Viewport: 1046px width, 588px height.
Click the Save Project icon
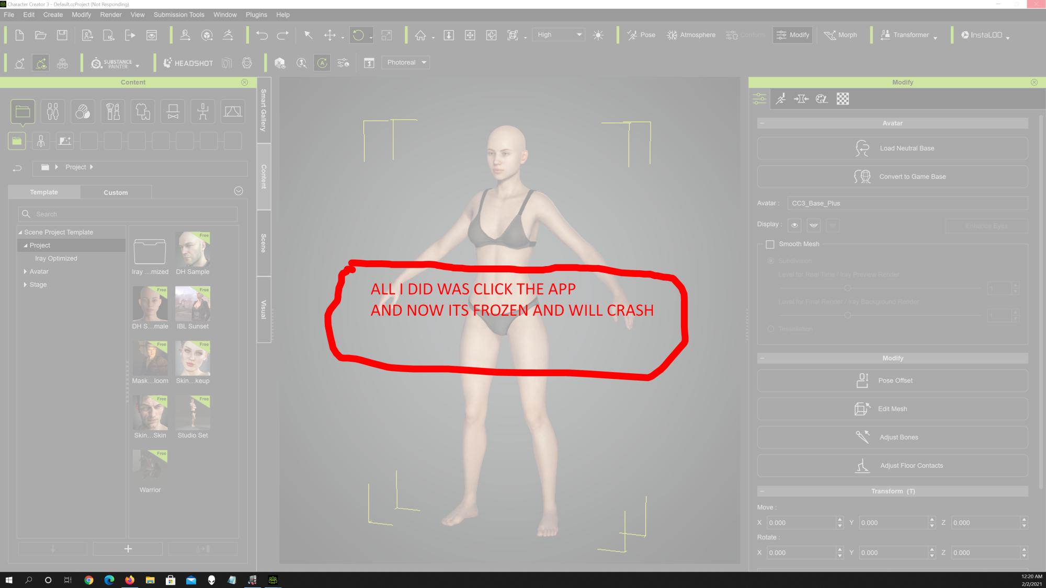pyautogui.click(x=62, y=35)
